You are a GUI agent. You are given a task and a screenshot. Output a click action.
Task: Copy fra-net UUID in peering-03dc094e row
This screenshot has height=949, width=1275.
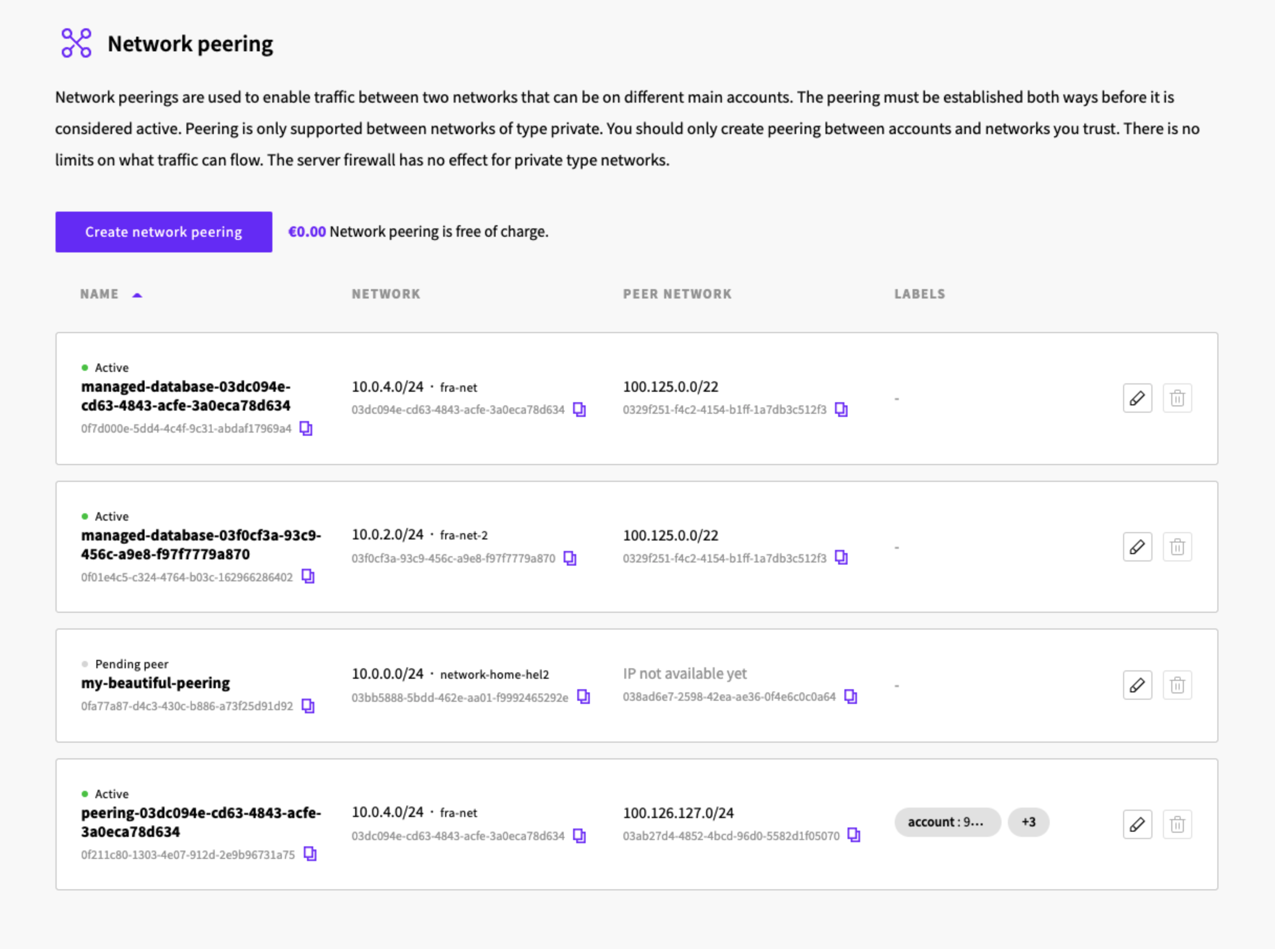pyautogui.click(x=580, y=836)
